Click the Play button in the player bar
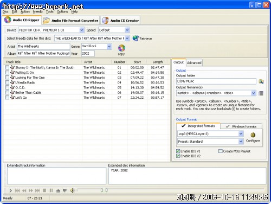 click(x=10, y=190)
